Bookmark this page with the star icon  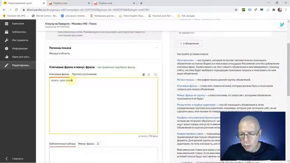pyautogui.click(x=236, y=10)
